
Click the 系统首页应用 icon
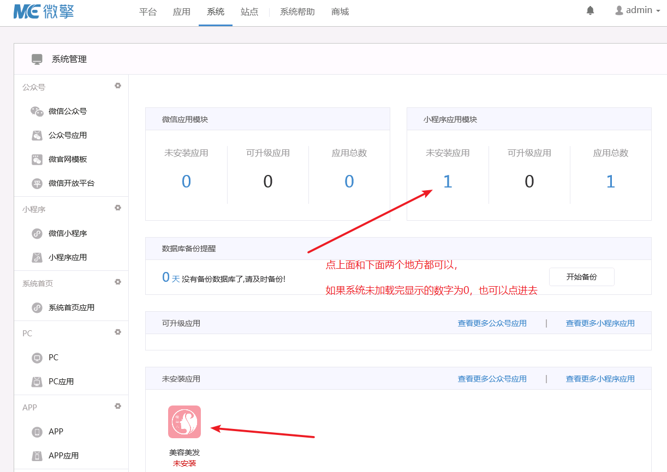pyautogui.click(x=37, y=307)
